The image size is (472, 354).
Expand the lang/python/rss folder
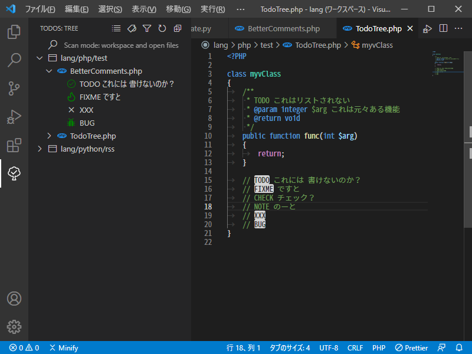coord(40,149)
